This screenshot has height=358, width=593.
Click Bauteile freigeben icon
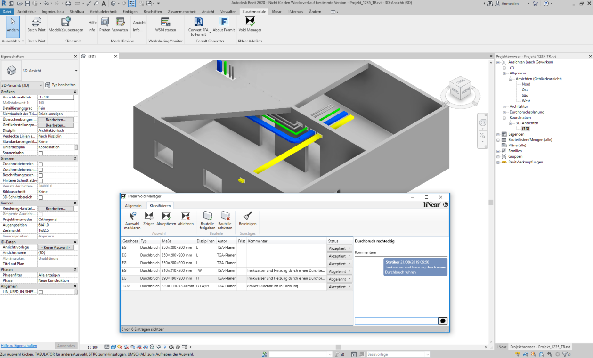(208, 221)
